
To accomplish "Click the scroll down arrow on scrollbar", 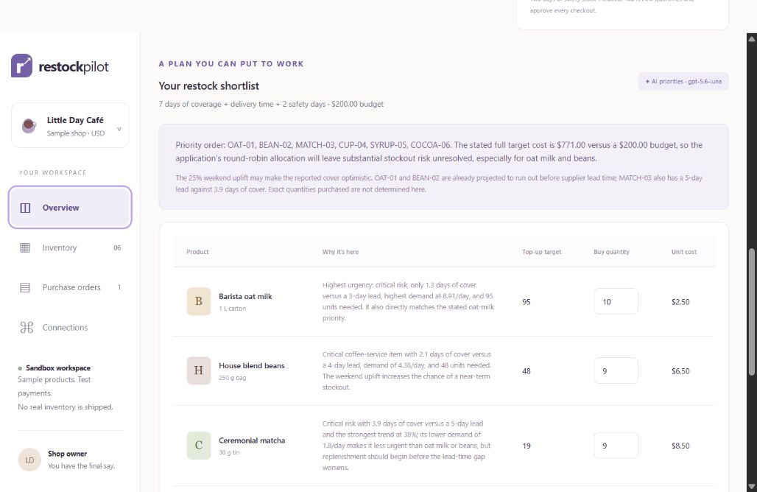I will click(752, 485).
